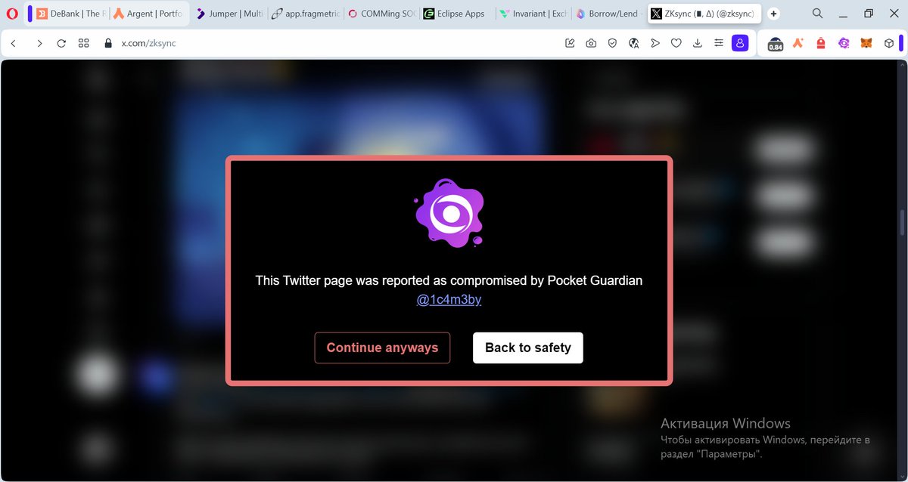Open the extensions cube icon

point(889,44)
